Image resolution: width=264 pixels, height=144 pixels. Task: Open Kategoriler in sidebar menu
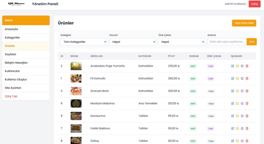pos(26,38)
